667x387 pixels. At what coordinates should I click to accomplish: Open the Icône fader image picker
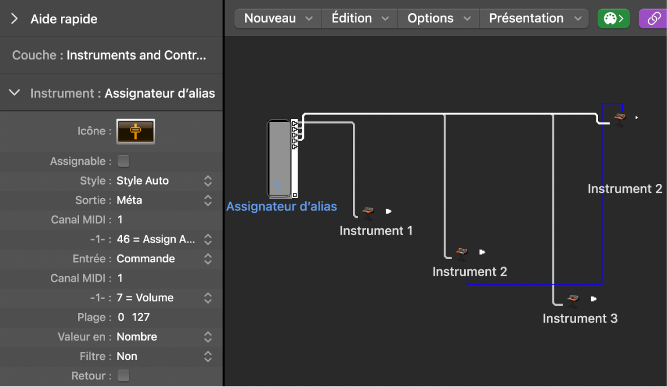136,131
